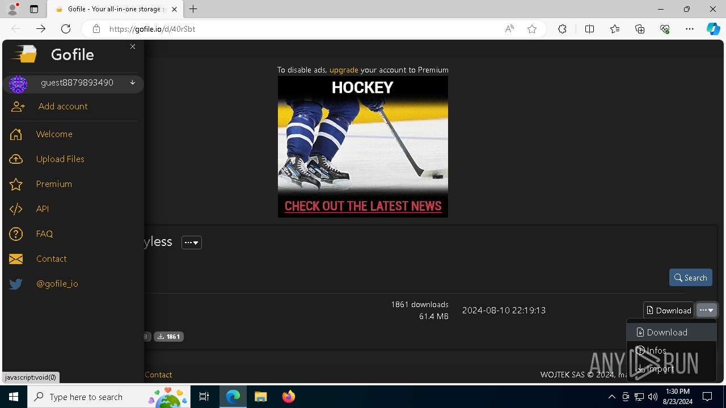Image resolution: width=726 pixels, height=408 pixels.
Task: Refresh the page
Action: pyautogui.click(x=66, y=29)
